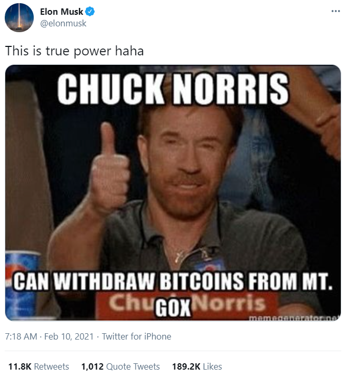Screen dimensions: 345x377
Task: Click the tweet text 'This is true power haha'
Action: pos(74,51)
